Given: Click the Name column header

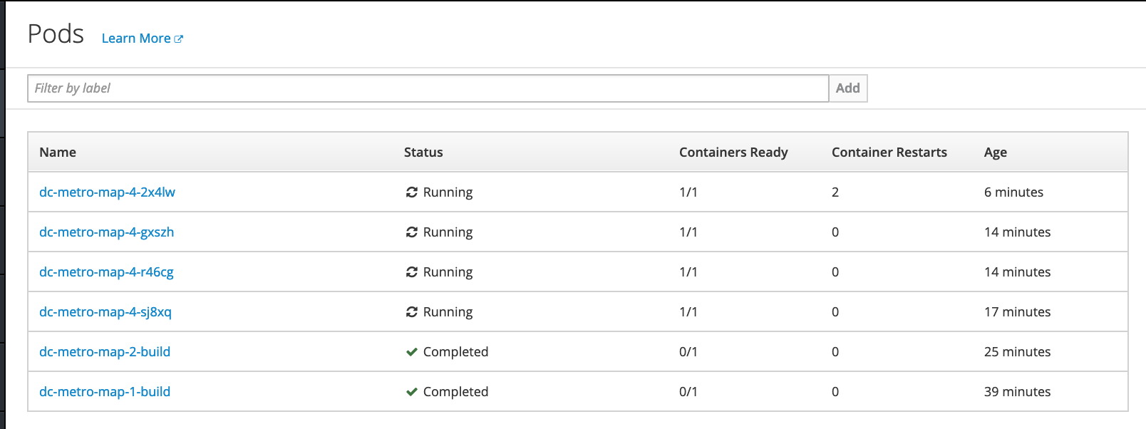Looking at the screenshot, I should point(58,153).
